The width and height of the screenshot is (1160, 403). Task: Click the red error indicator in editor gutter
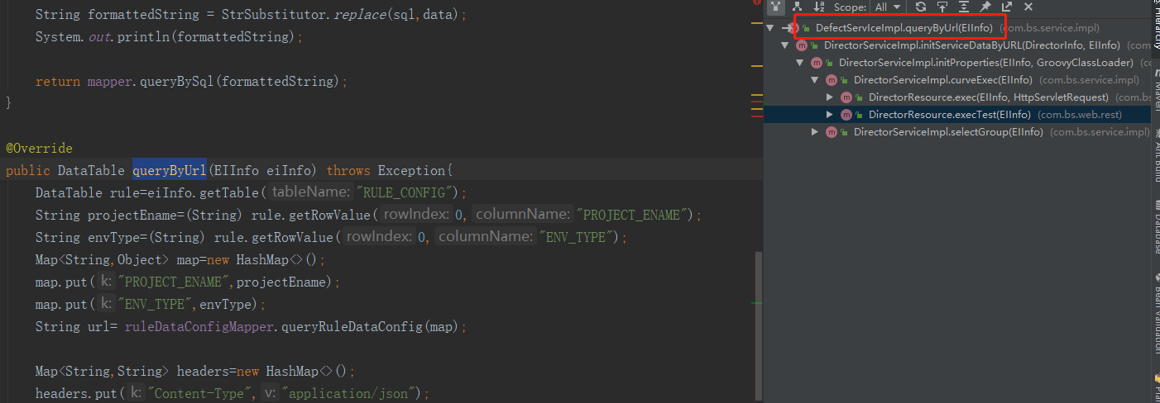click(757, 2)
